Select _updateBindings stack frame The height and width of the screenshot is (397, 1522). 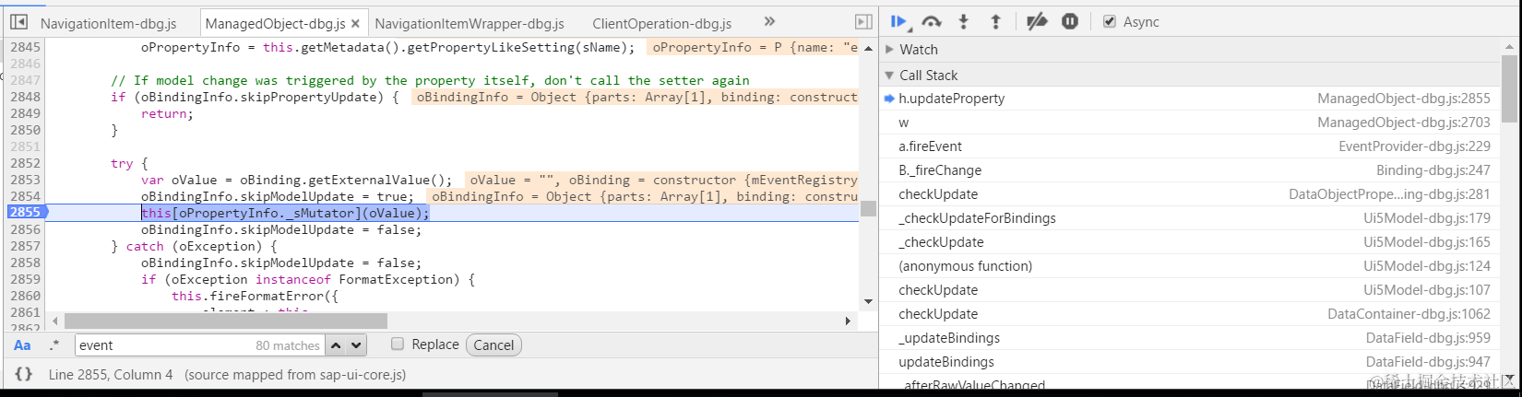click(1191, 338)
